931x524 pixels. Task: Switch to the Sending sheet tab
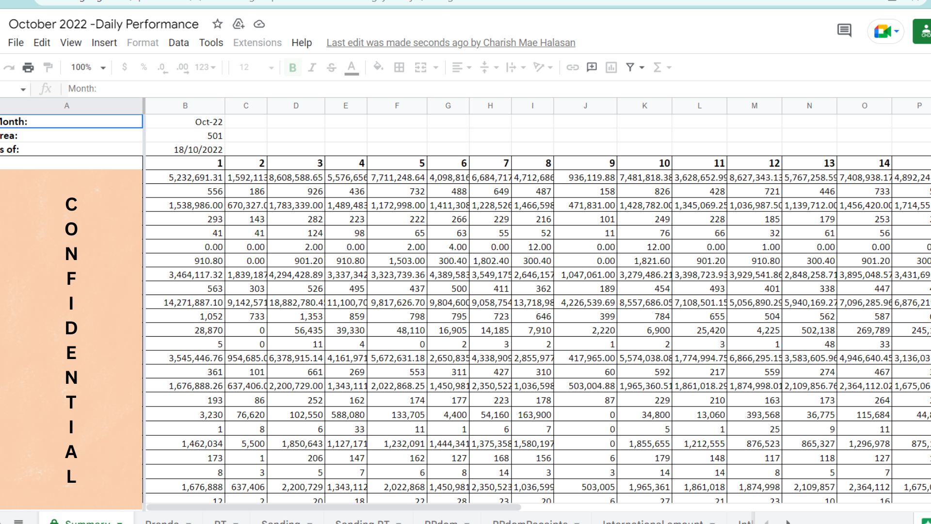pyautogui.click(x=281, y=521)
